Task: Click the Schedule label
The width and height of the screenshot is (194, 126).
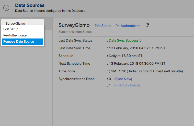Action: 66,56
